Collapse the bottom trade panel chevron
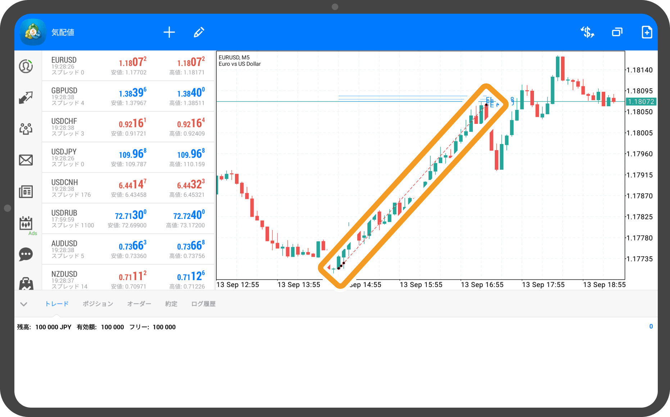 click(x=24, y=304)
